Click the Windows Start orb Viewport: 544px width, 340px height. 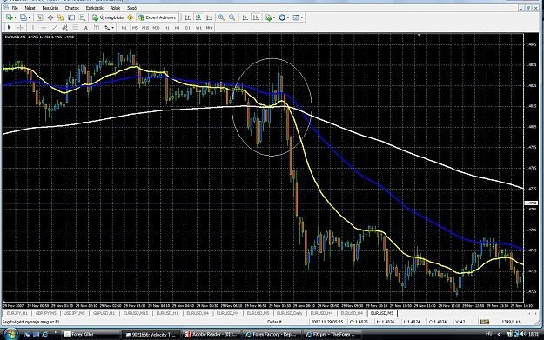coord(10,334)
